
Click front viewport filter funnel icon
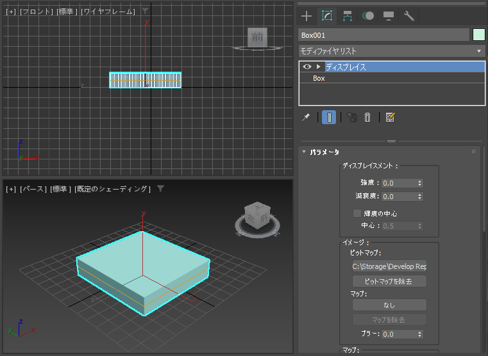(x=145, y=12)
